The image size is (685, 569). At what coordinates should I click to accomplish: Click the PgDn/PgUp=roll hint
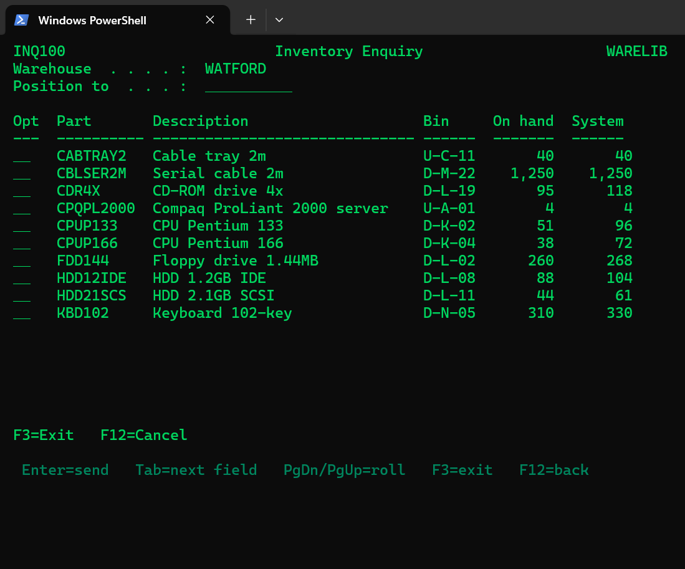(345, 471)
